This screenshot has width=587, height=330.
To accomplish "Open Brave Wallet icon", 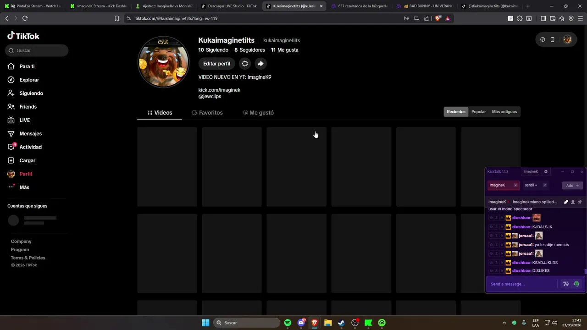I will coord(553,18).
